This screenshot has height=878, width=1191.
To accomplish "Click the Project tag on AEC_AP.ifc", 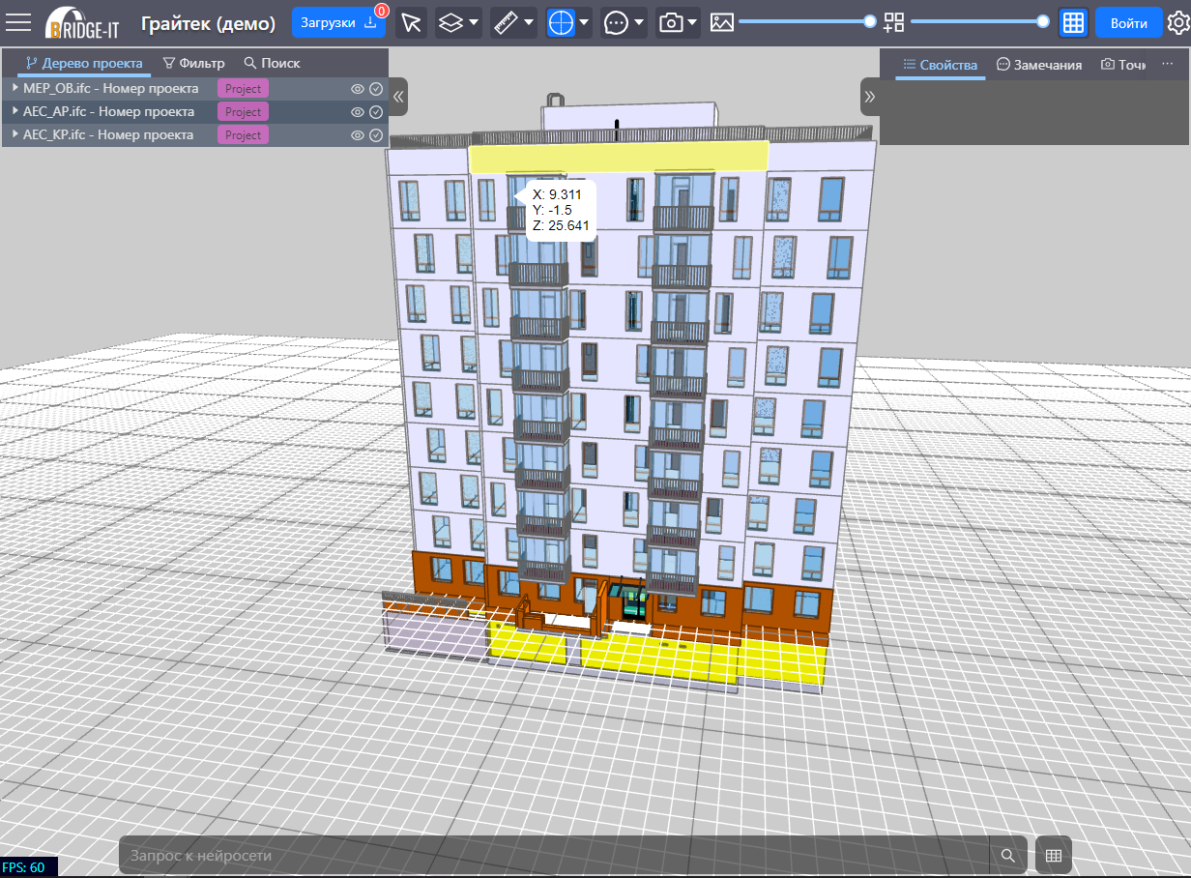I will point(243,112).
